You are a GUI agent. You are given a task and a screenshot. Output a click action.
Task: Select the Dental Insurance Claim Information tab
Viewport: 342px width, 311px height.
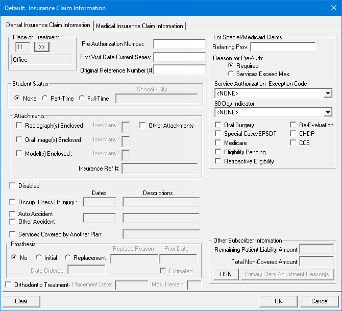pos(48,25)
